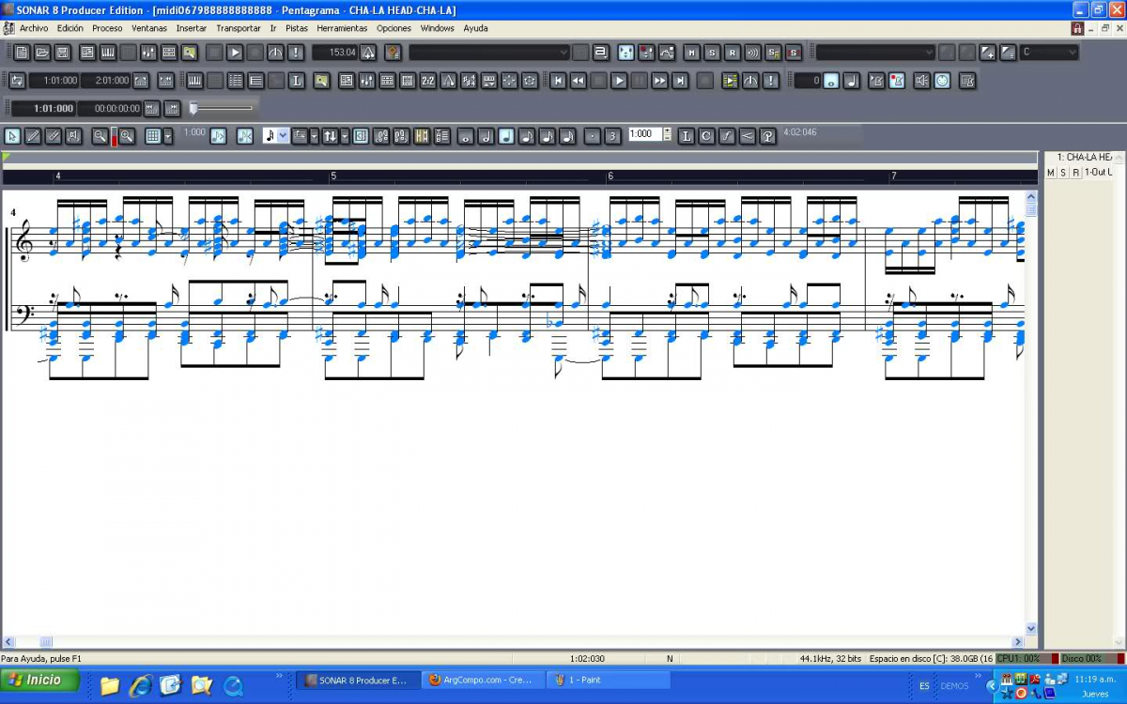The width and height of the screenshot is (1127, 704).
Task: Zoom in with magnifier plus icon
Action: pyautogui.click(x=126, y=136)
